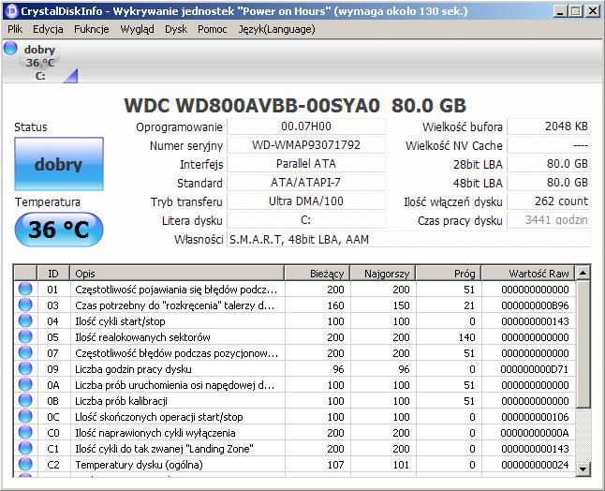The height and width of the screenshot is (491, 605).
Task: Select row 'Ilość naprawionych cykli wyłączenia'
Action: 294,433
